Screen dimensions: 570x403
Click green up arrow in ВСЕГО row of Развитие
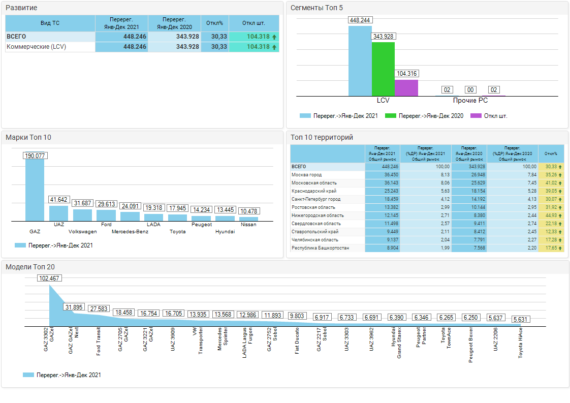click(x=274, y=37)
